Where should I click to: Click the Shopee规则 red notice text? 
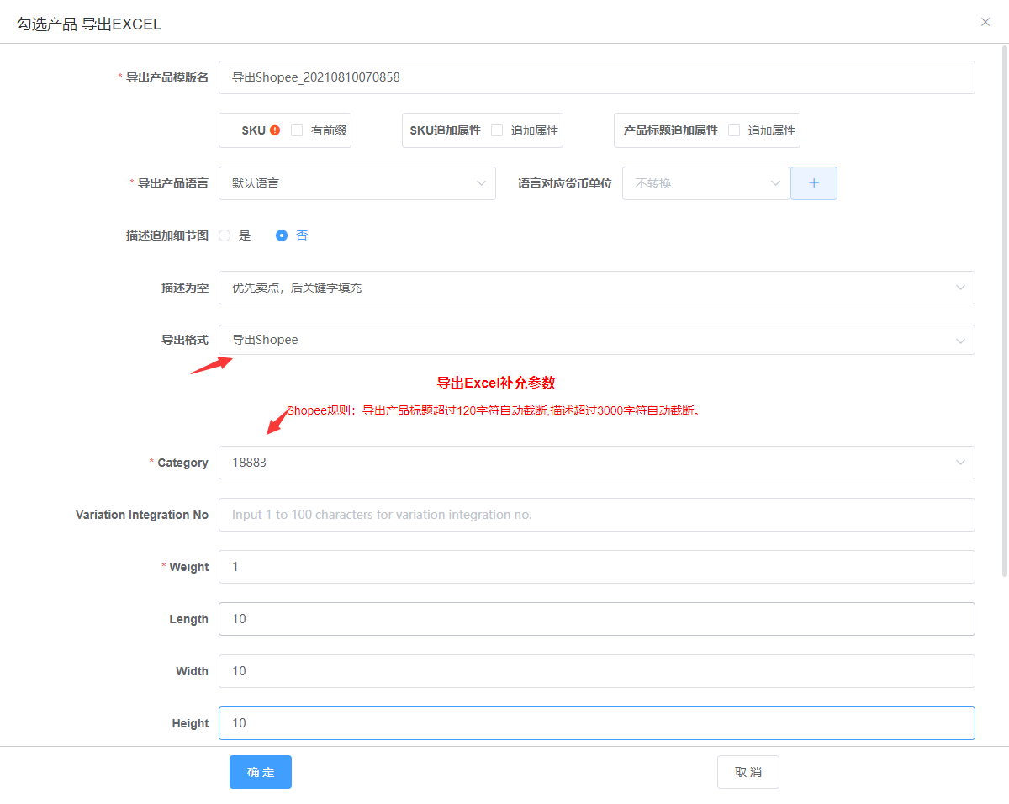coord(494,411)
